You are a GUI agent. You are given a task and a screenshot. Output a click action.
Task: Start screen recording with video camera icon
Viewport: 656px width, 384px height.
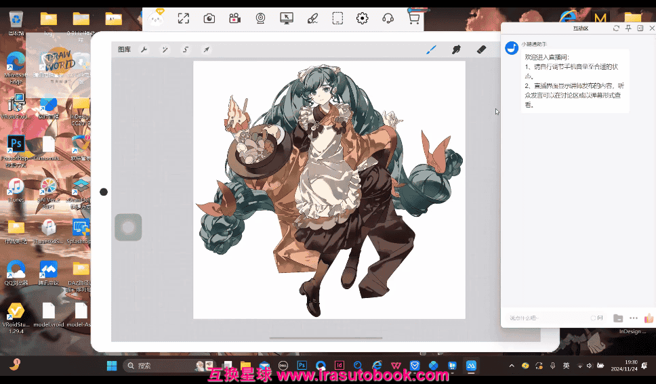pos(234,18)
